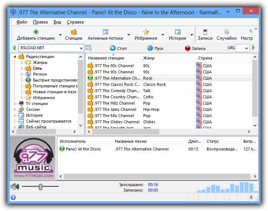
Task: Select .977 The 80s Channel station
Action: click(x=169, y=66)
